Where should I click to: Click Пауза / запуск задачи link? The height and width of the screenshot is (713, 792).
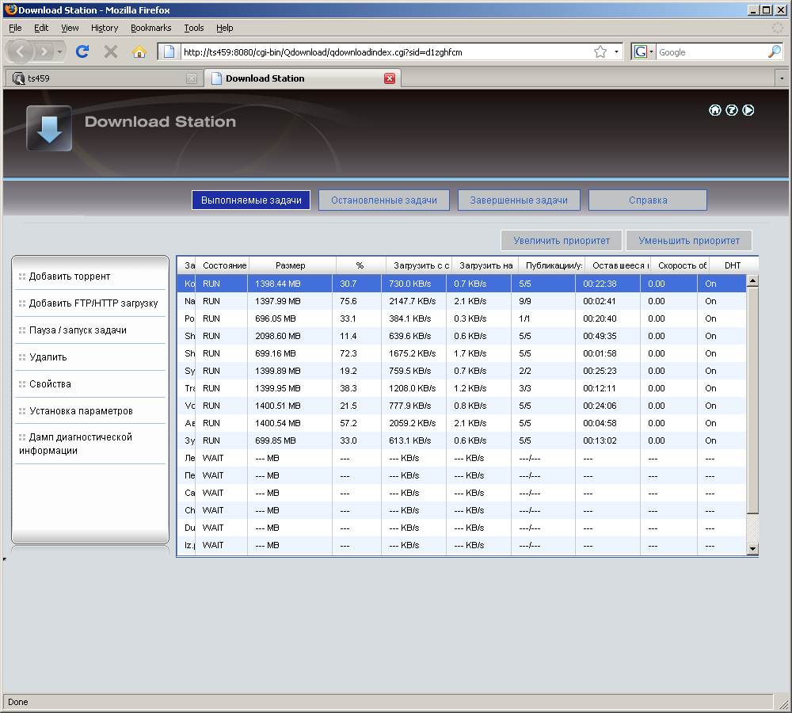(78, 330)
